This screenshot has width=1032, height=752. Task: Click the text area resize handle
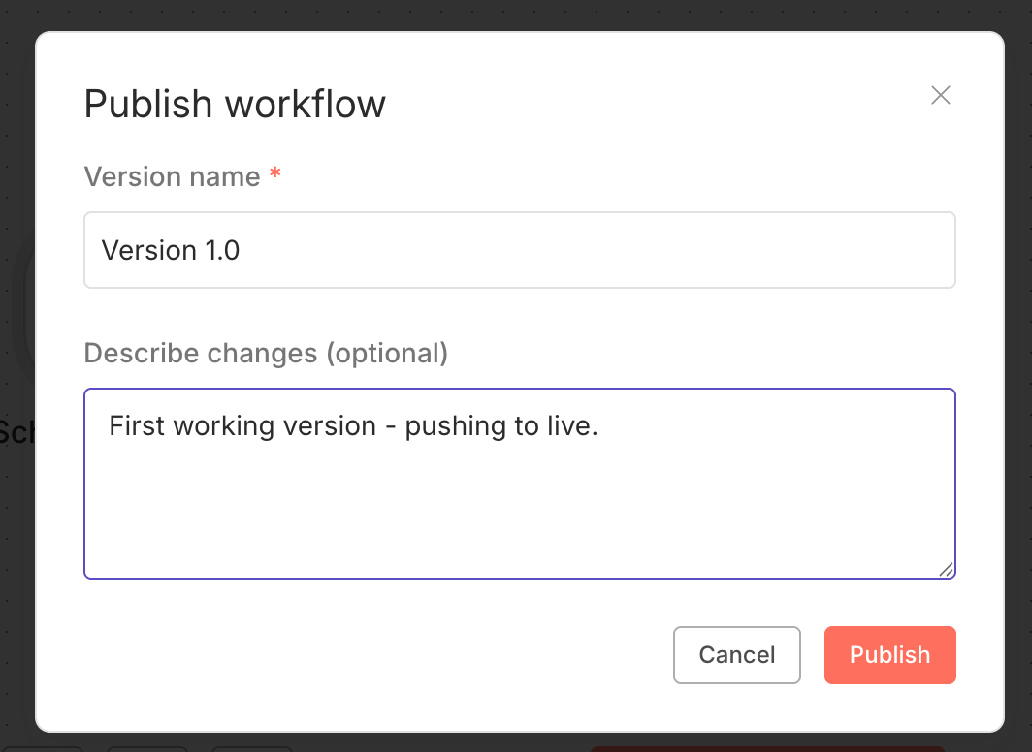pyautogui.click(x=946, y=570)
